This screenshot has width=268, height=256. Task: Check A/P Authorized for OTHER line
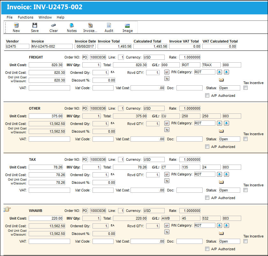point(207,147)
